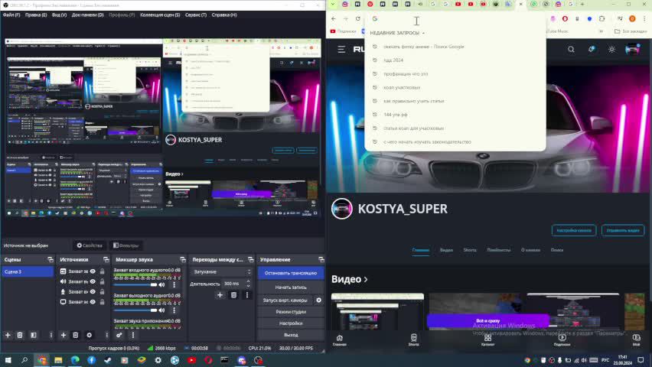Open source properties gear in the Источники toolbar
The width and height of the screenshot is (652, 367).
(x=89, y=335)
